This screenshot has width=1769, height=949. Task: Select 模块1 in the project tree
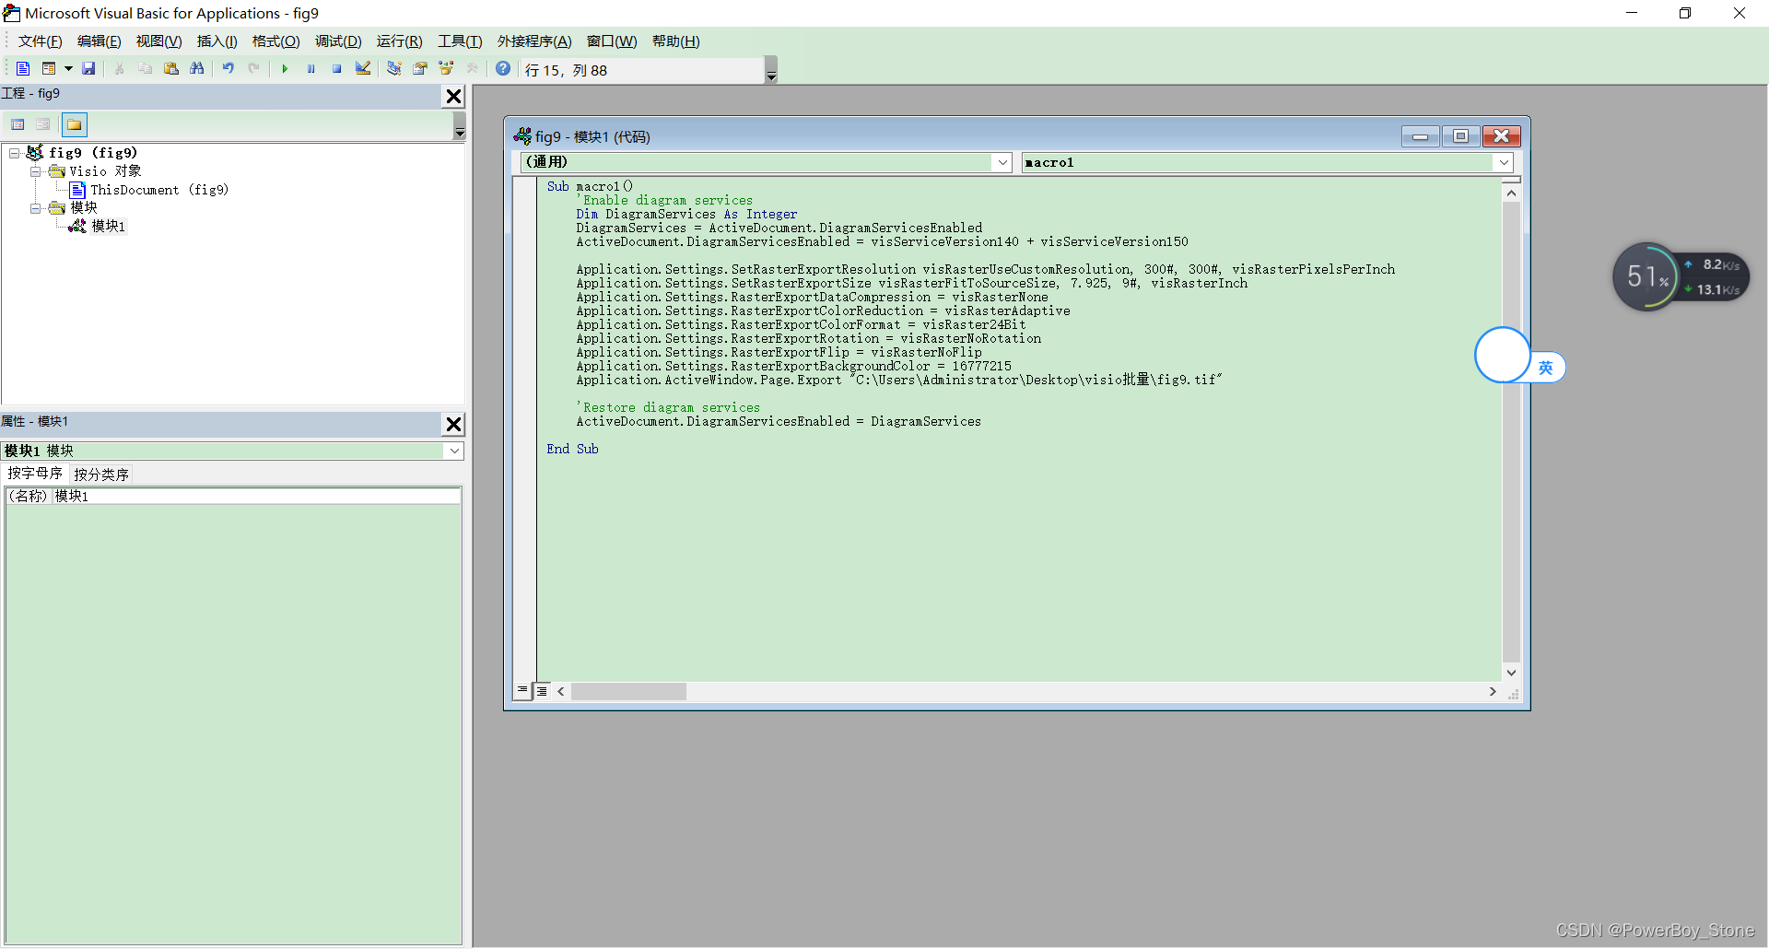pos(108,226)
